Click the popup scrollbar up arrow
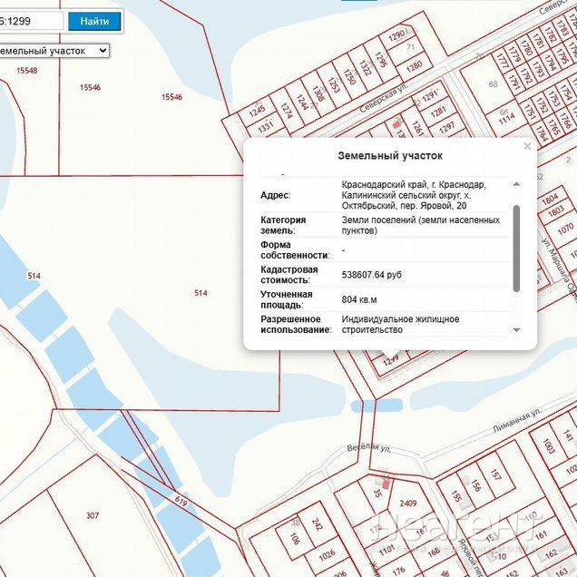Screen dimensions: 577x577 point(516,183)
